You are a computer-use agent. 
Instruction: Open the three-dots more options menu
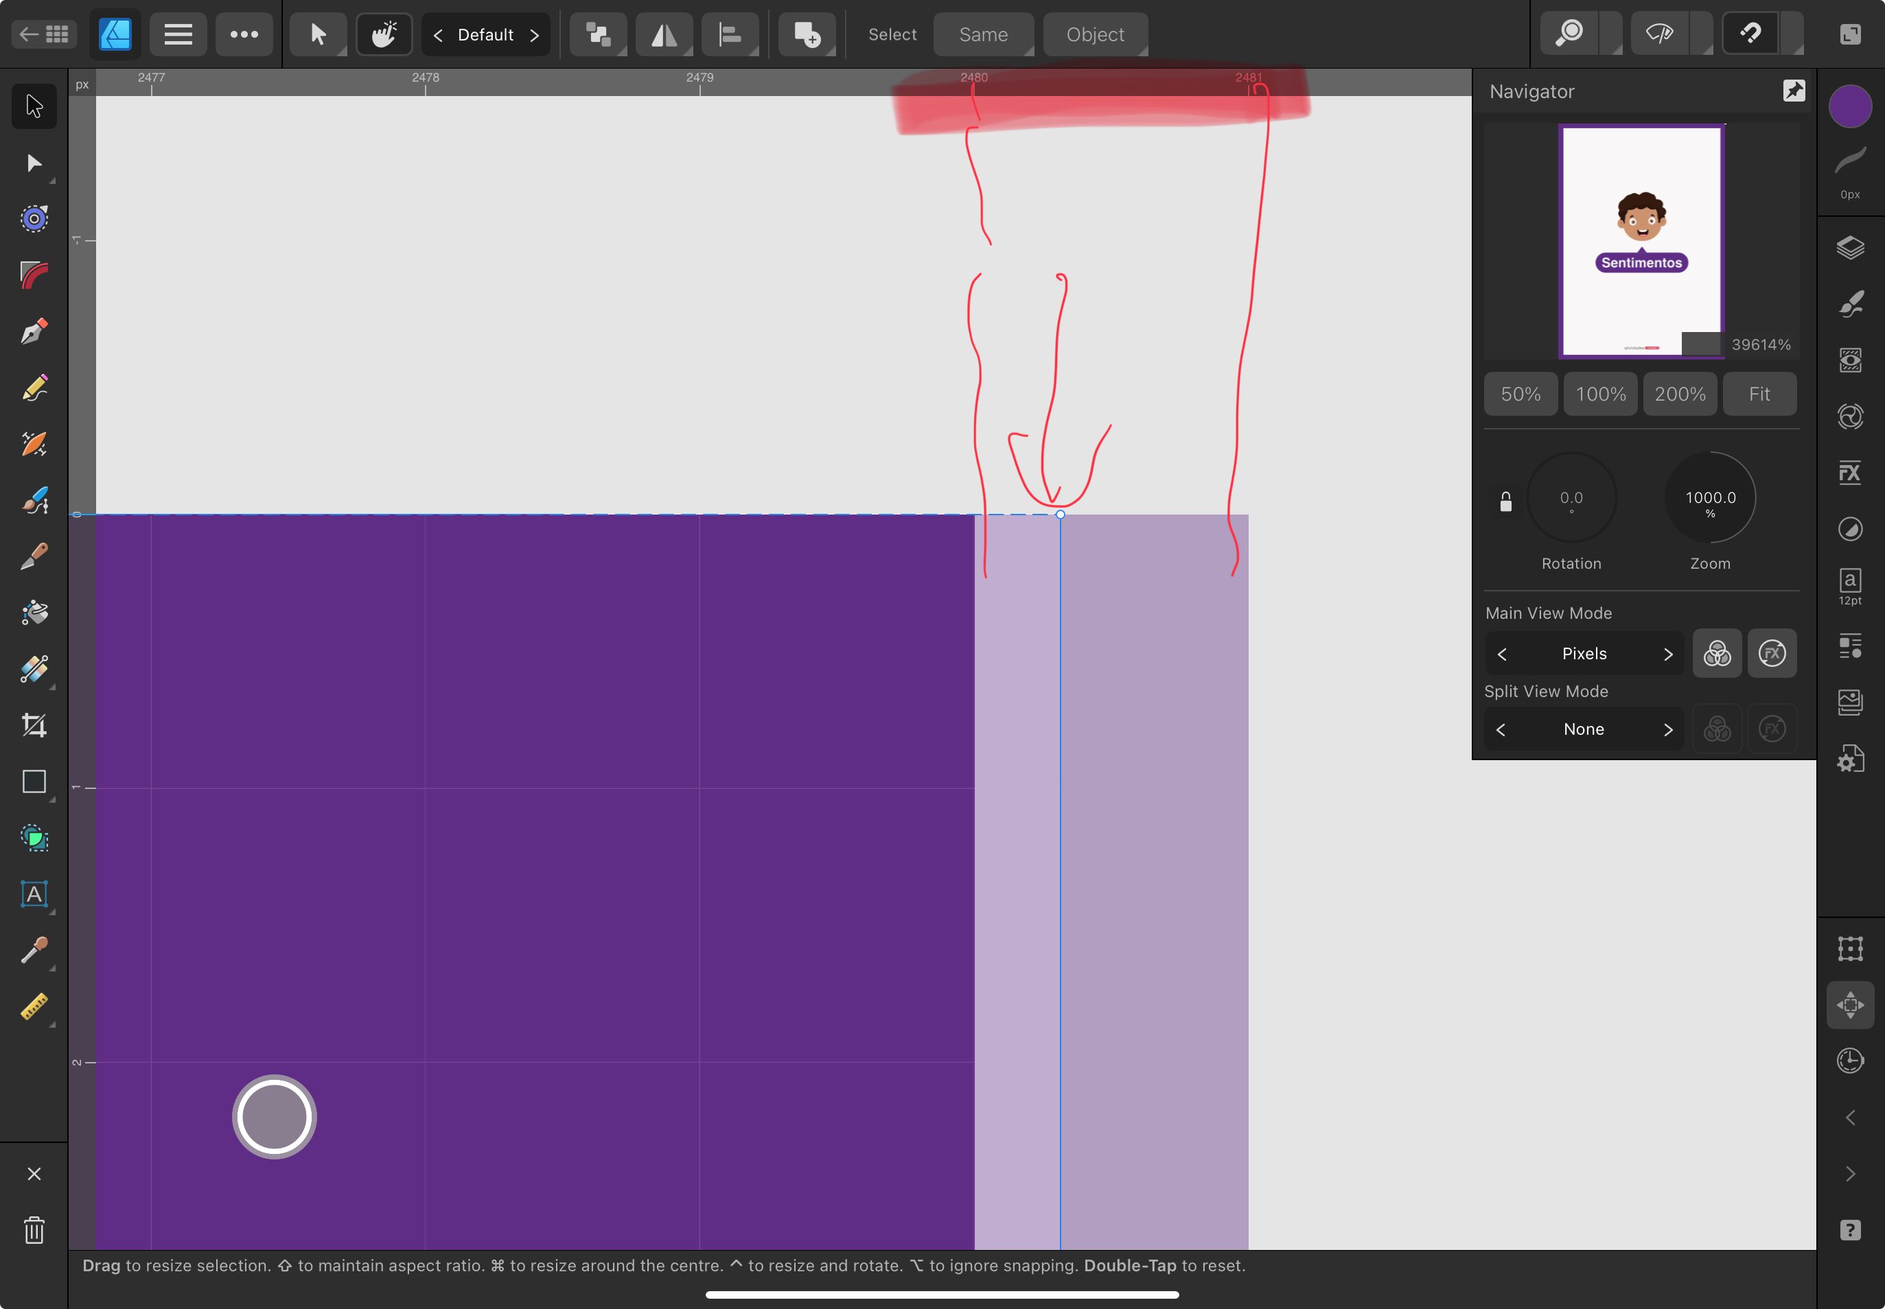244,34
